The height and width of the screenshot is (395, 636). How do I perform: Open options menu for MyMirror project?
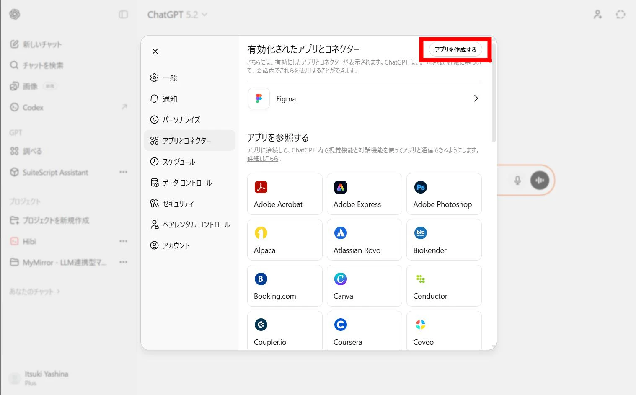[123, 262]
